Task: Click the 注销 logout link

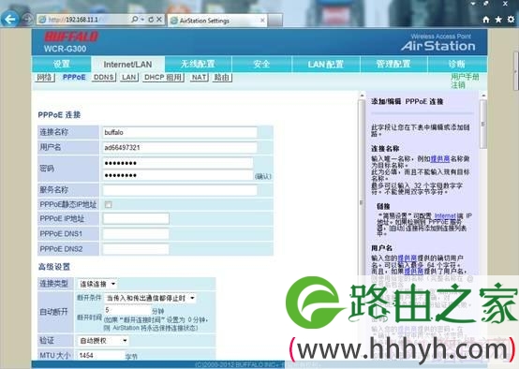Action: pyautogui.click(x=458, y=85)
